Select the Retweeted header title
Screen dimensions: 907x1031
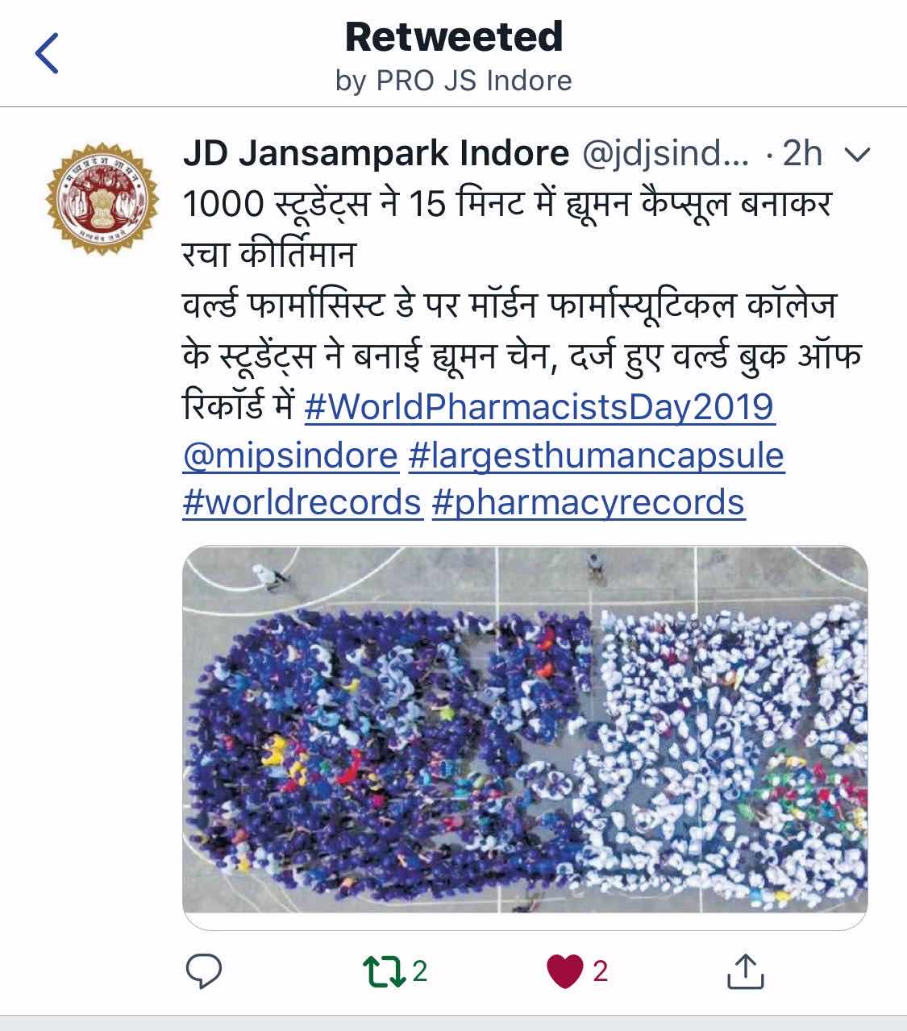point(454,37)
